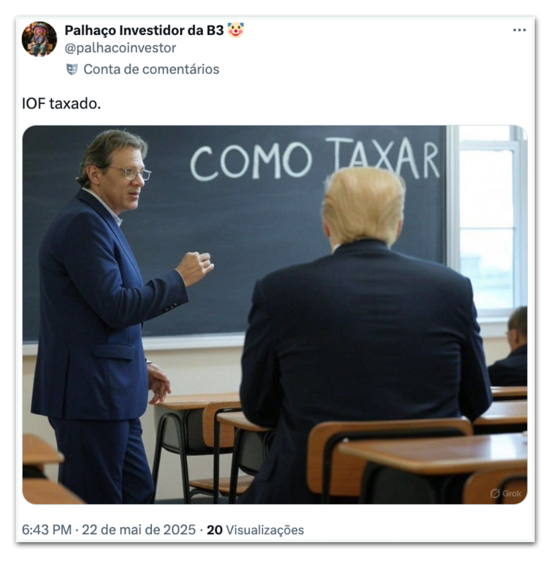Click the blond-haired person seated at desk

tap(364, 334)
